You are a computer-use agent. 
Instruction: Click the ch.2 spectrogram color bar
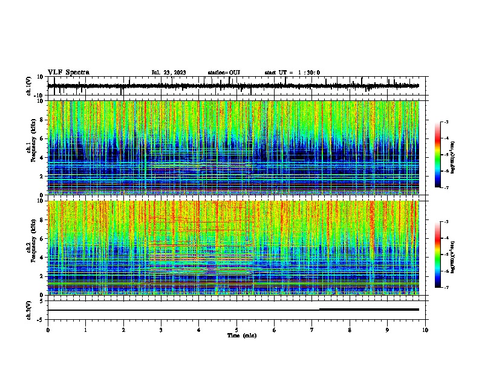[x=438, y=255]
